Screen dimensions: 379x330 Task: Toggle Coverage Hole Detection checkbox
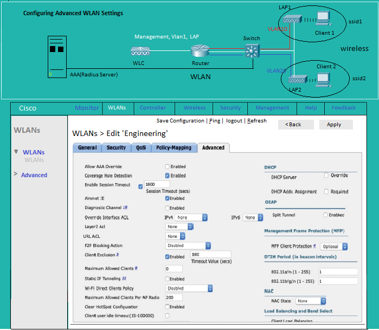(x=168, y=176)
